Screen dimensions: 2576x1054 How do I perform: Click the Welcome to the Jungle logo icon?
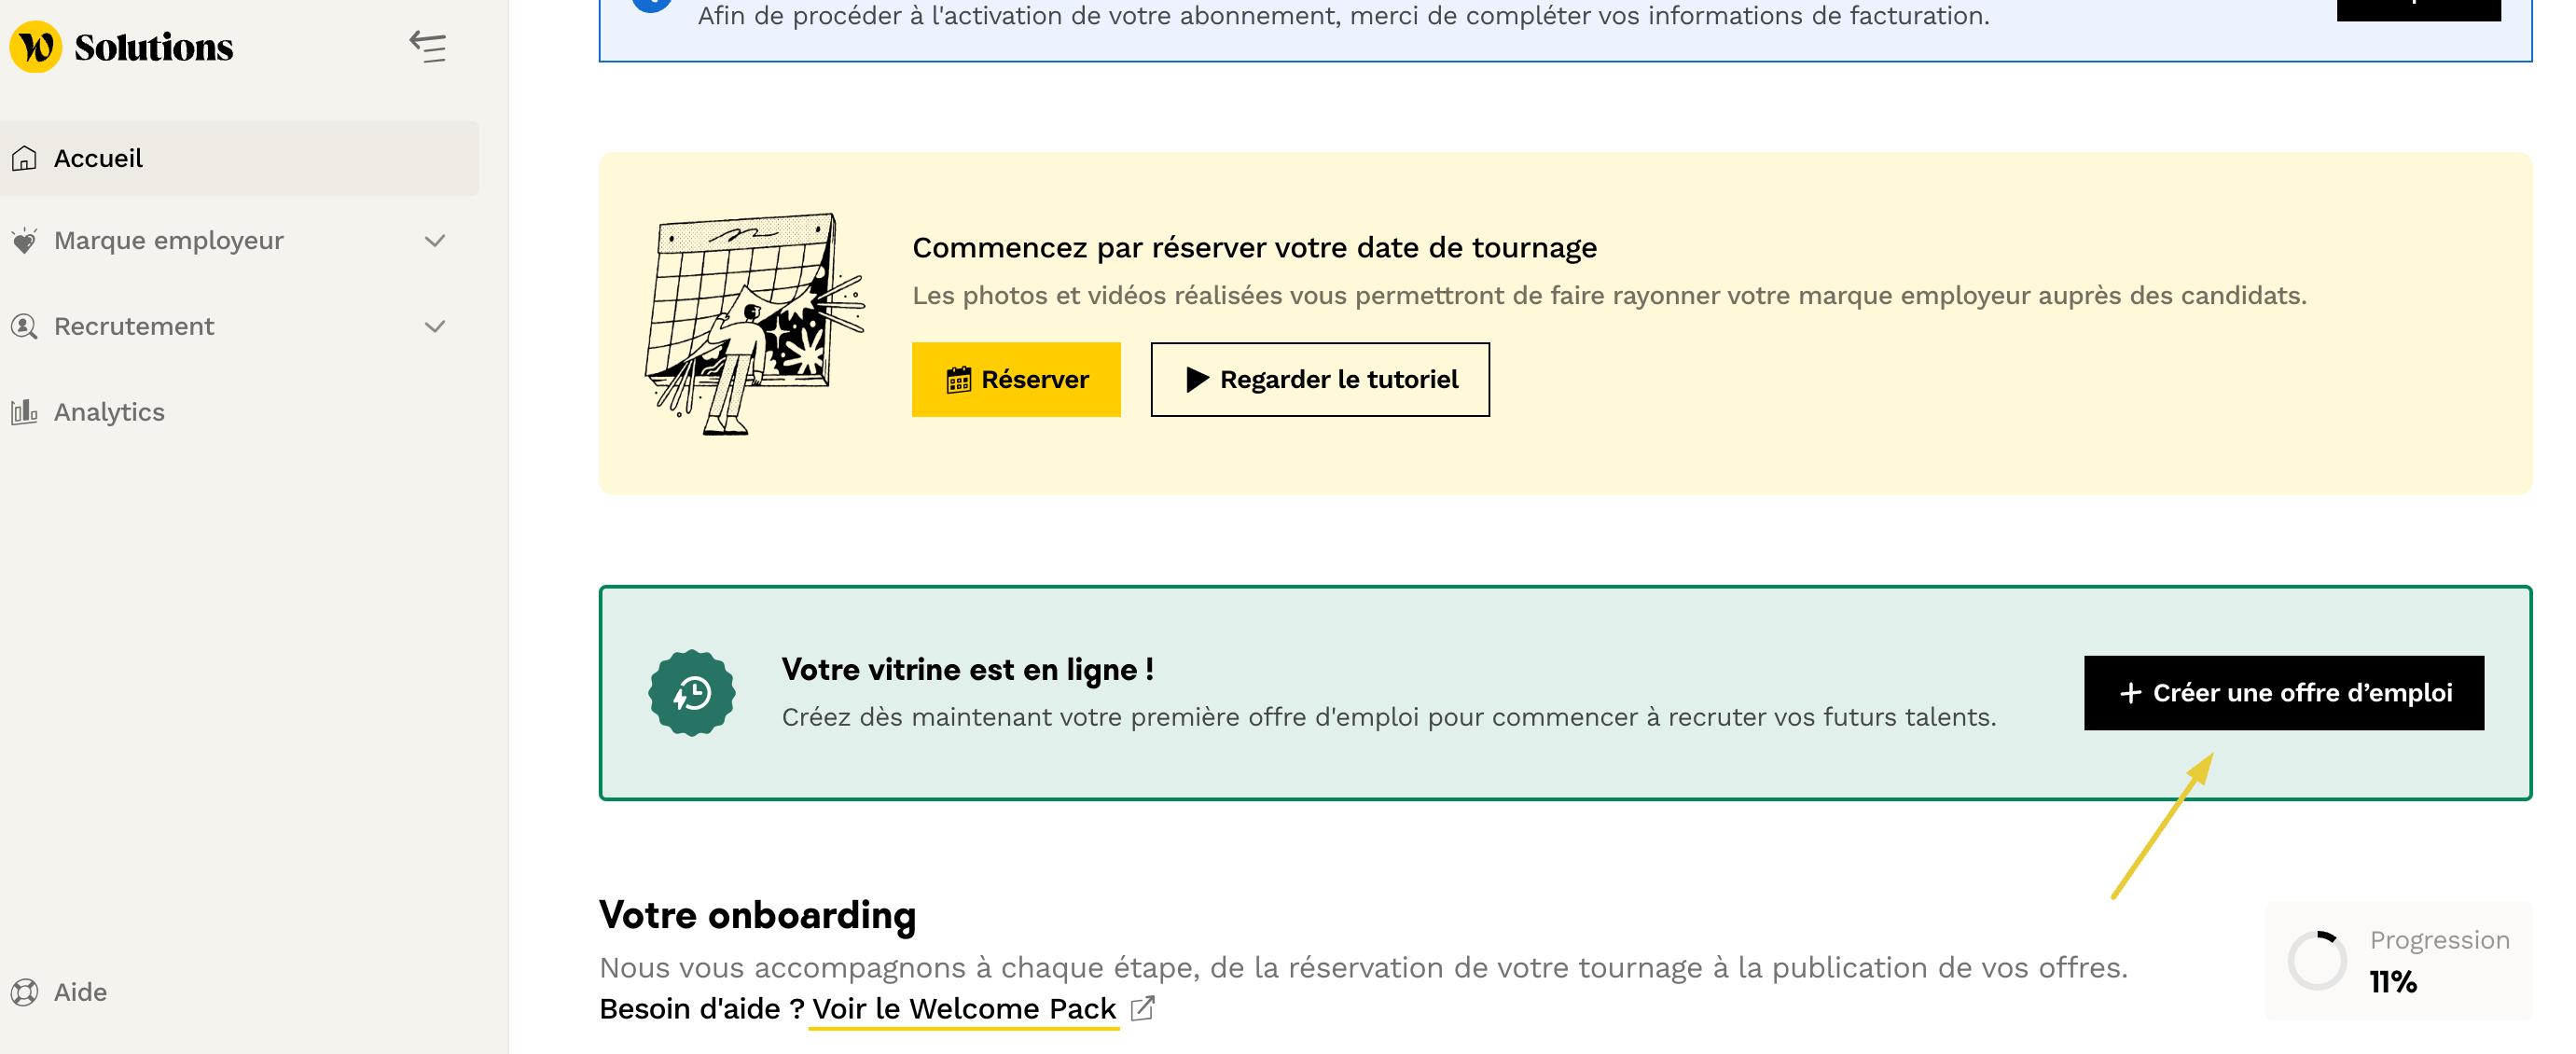click(36, 47)
